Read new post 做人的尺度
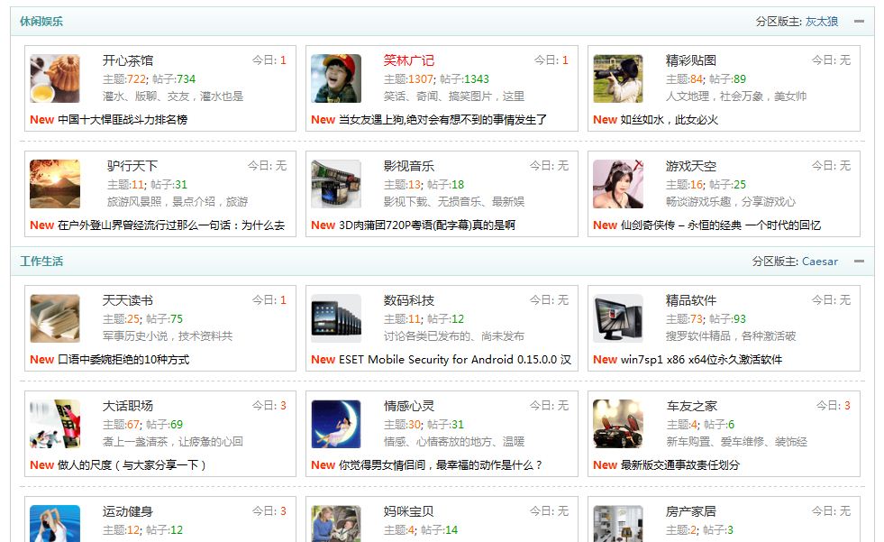Viewport: 884px width, 542px height. pos(132,464)
